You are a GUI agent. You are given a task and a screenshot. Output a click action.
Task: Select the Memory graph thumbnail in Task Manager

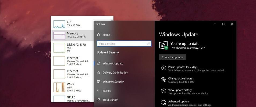pyautogui.click(x=59, y=36)
